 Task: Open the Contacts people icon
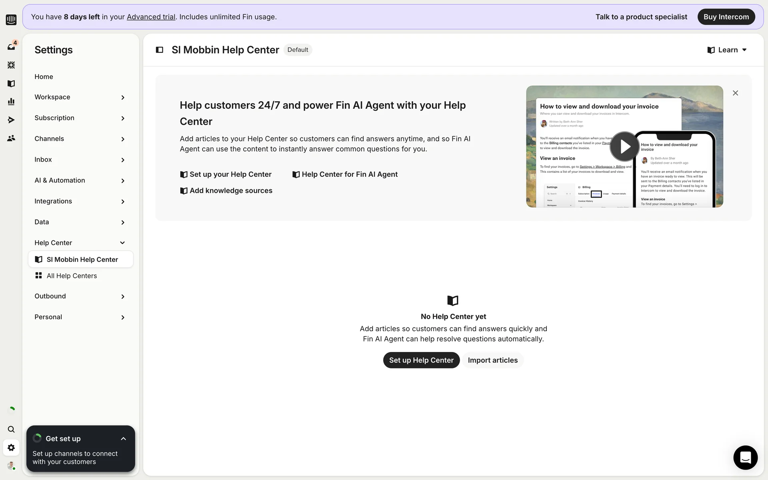point(11,138)
